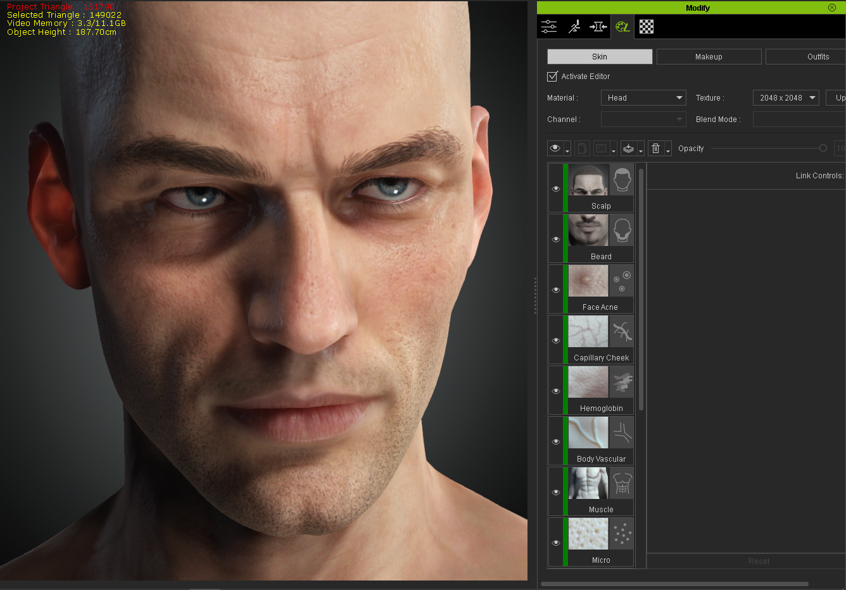846x590 pixels.
Task: Click the Modify panel horizontal scrollbar
Action: 674,584
